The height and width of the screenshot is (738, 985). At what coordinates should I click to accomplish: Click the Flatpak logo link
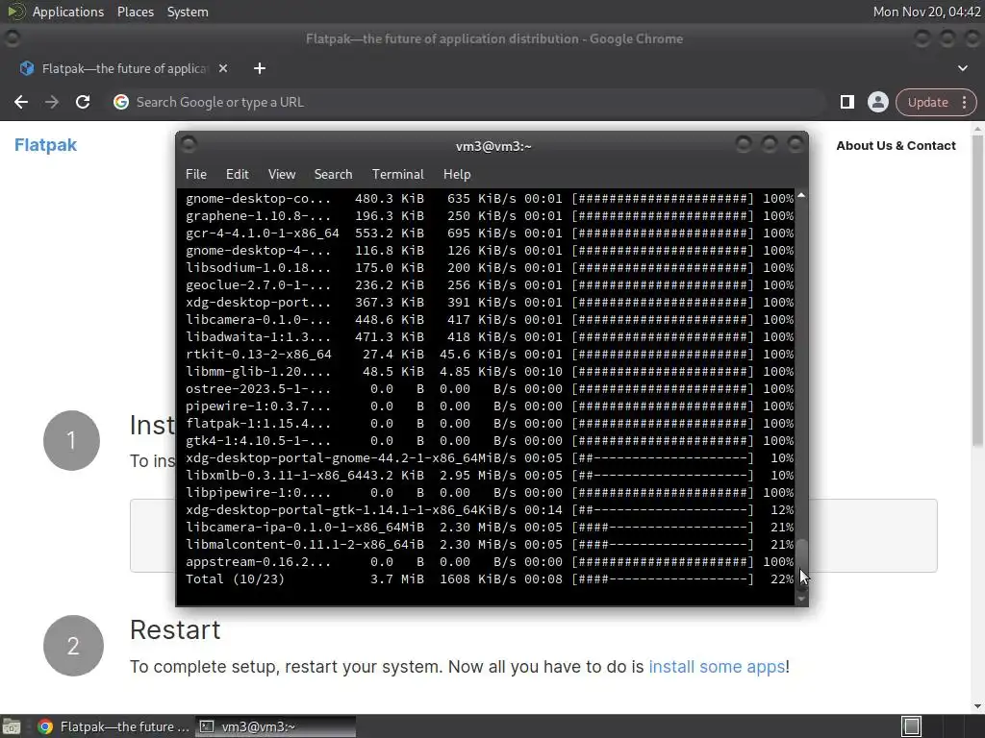click(x=45, y=145)
